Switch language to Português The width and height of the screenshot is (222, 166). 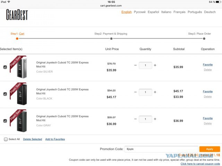[x=195, y=12]
